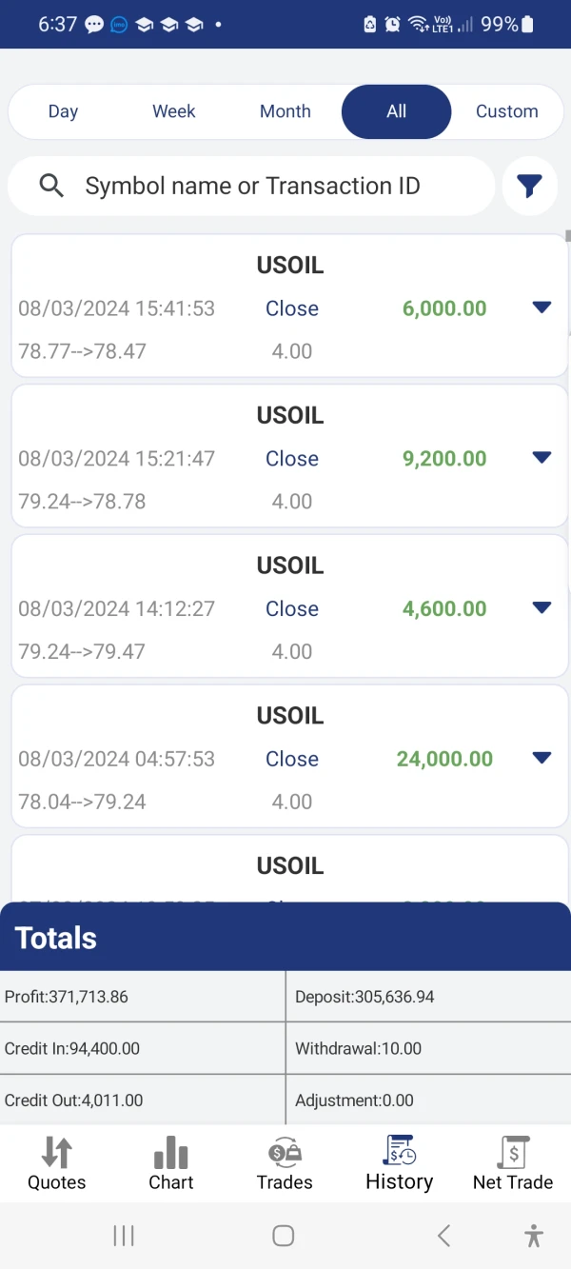Open Quotes from bottom navigation
571x1269 pixels.
tap(56, 1163)
